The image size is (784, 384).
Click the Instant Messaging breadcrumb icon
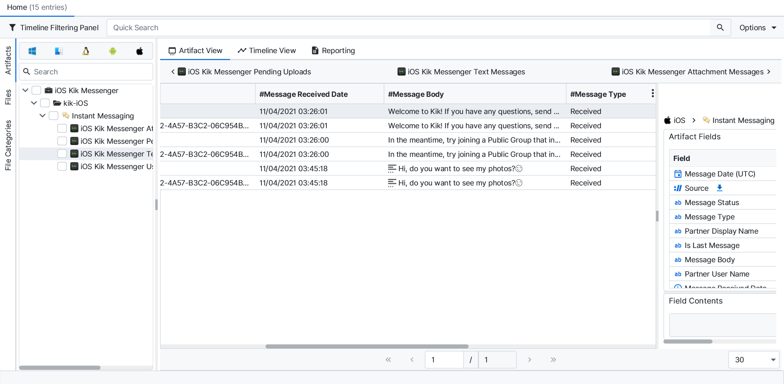coord(706,120)
